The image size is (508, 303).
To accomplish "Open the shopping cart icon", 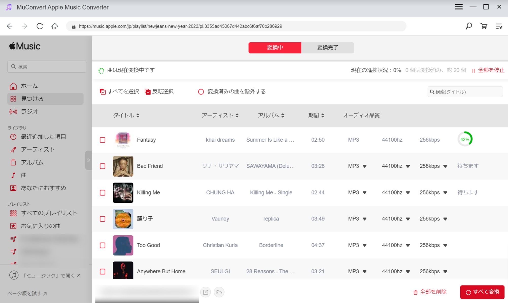I will 484,26.
